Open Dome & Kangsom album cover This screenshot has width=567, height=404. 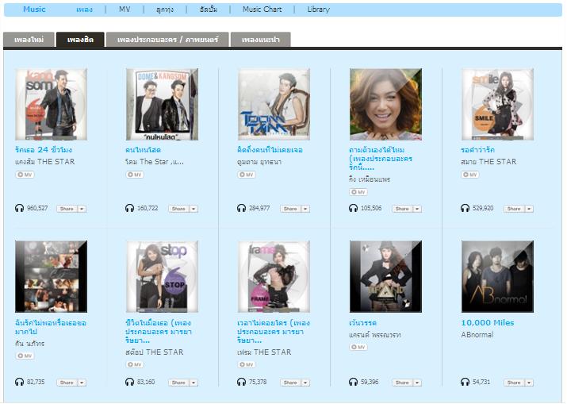click(x=162, y=104)
